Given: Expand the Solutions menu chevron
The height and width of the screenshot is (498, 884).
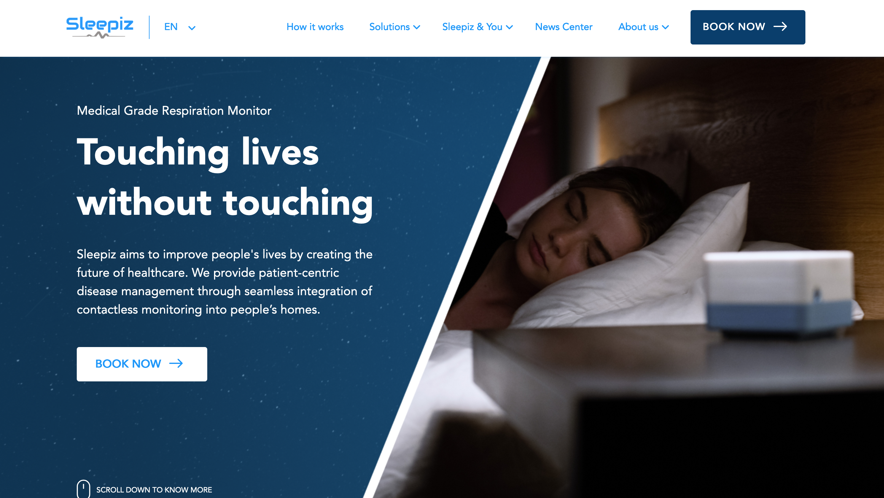Looking at the screenshot, I should [x=417, y=27].
